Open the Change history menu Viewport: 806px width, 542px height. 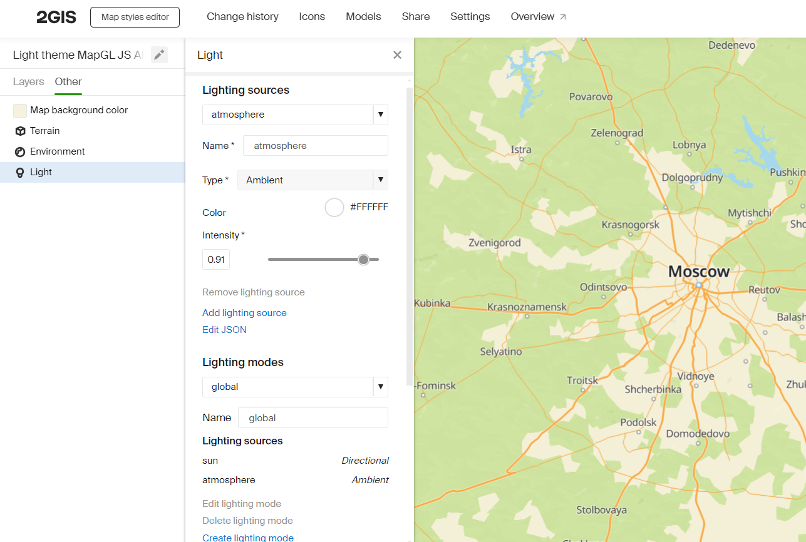(x=242, y=17)
